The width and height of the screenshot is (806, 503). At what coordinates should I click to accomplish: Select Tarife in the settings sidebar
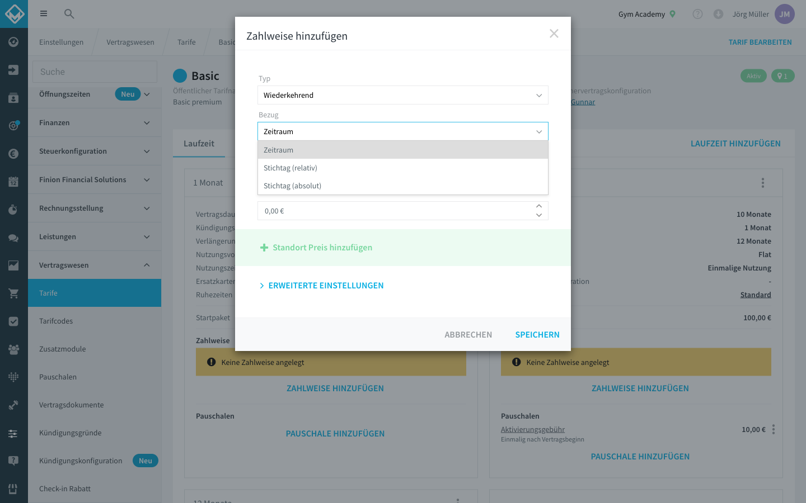click(95, 293)
